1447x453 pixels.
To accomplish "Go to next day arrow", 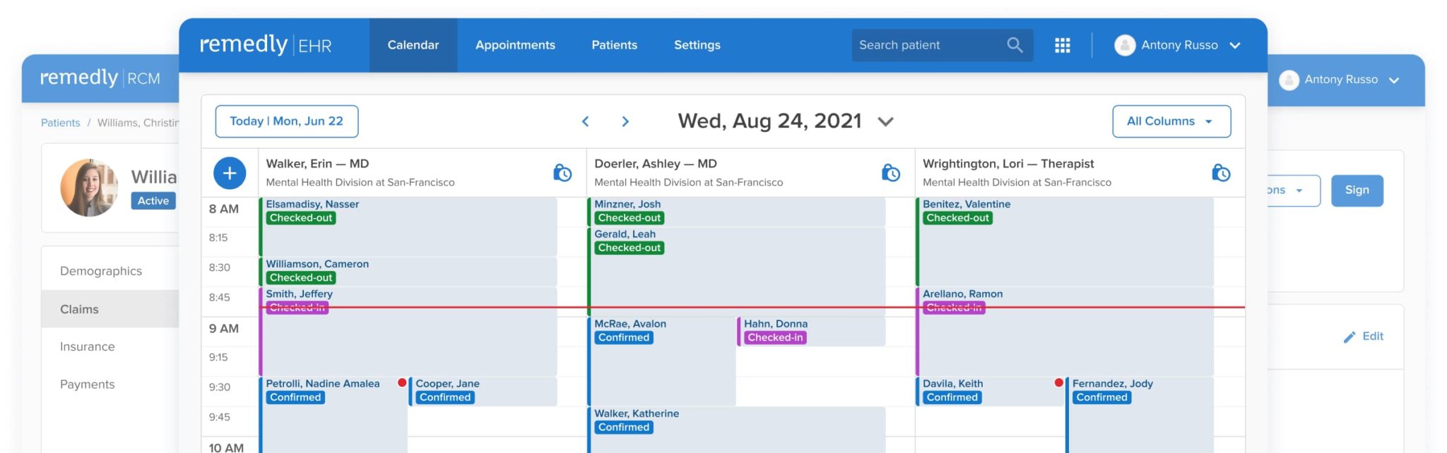I will [625, 121].
